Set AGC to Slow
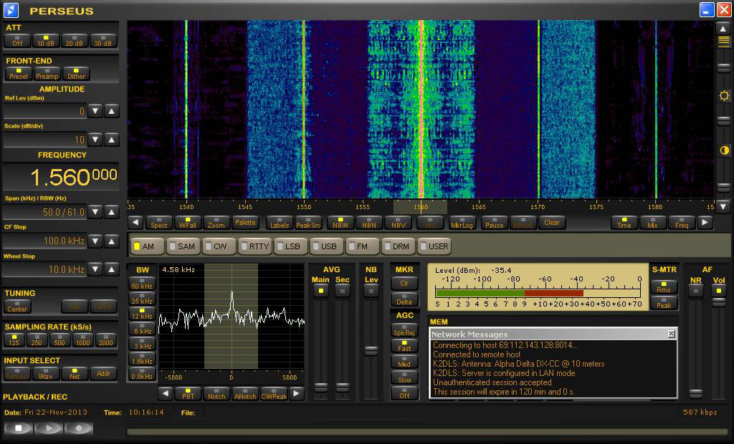The height and width of the screenshot is (444, 734). click(x=404, y=377)
